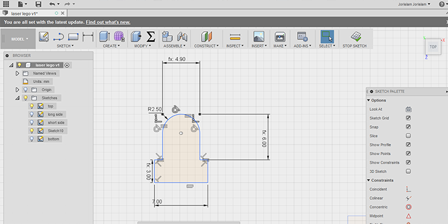Select the Rectangle sketch tool

[x=73, y=37]
